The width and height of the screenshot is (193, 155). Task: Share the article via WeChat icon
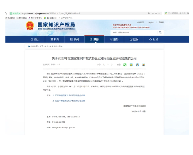125,65
